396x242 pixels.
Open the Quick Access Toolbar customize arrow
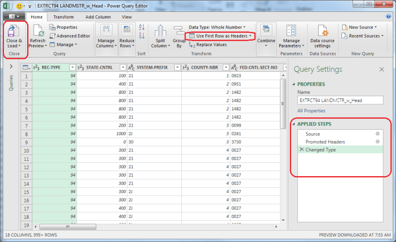click(30, 6)
